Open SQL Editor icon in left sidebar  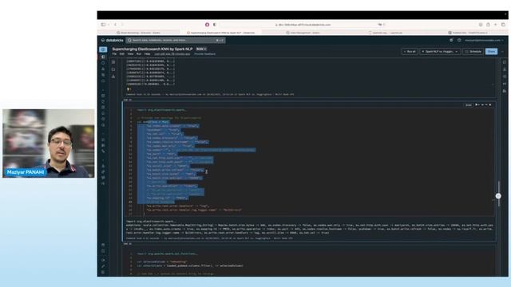(x=103, y=96)
